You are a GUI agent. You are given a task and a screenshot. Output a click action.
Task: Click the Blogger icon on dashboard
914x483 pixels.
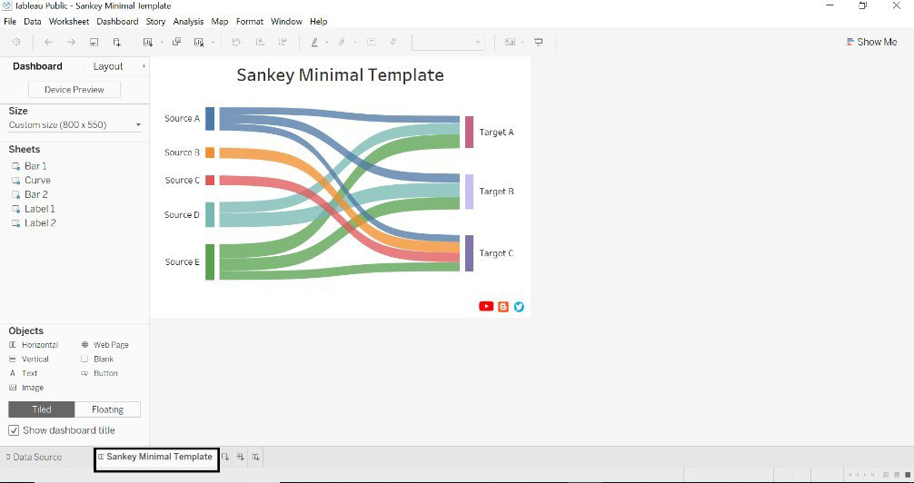[x=503, y=307]
